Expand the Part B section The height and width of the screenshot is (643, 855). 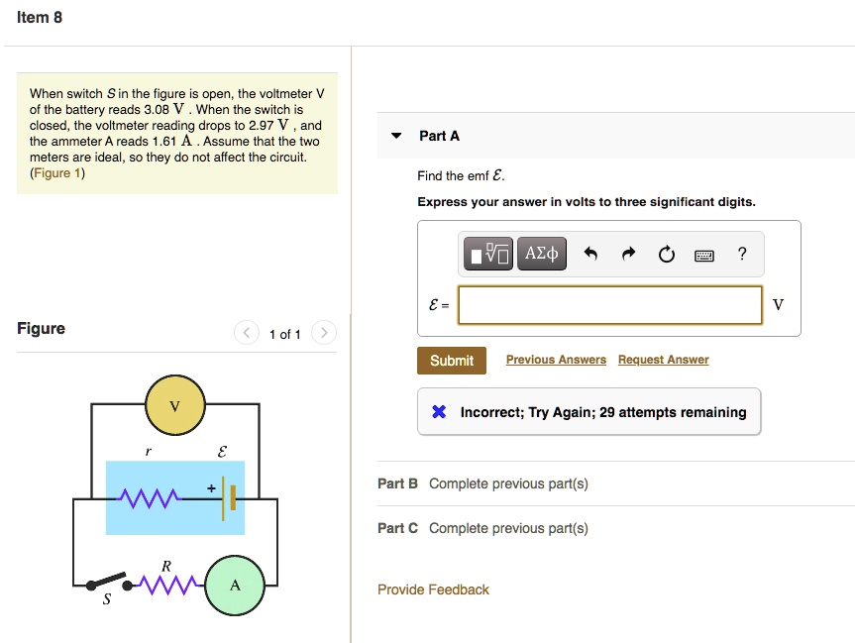(x=482, y=483)
